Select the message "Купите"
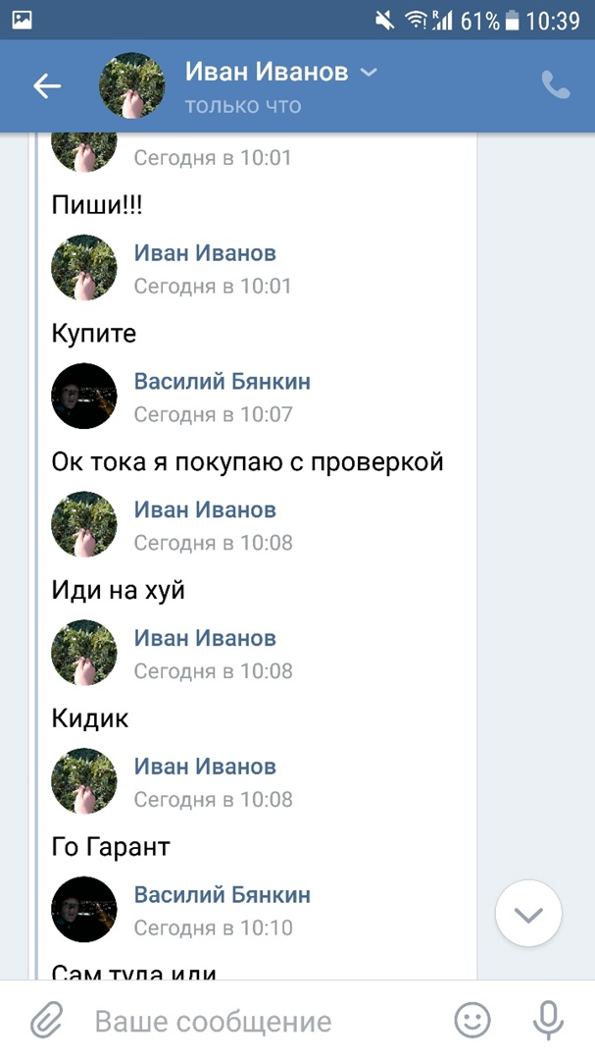595x1060 pixels. [94, 333]
